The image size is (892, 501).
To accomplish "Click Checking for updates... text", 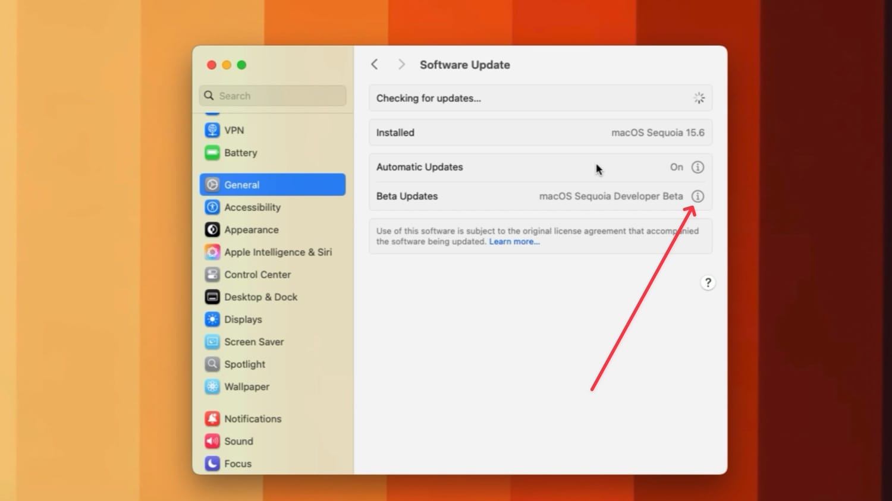I will click(x=429, y=98).
